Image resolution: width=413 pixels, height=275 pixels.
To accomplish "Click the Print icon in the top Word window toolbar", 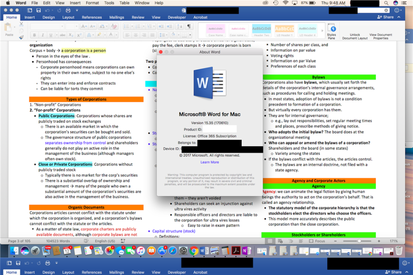I will tap(68, 10).
